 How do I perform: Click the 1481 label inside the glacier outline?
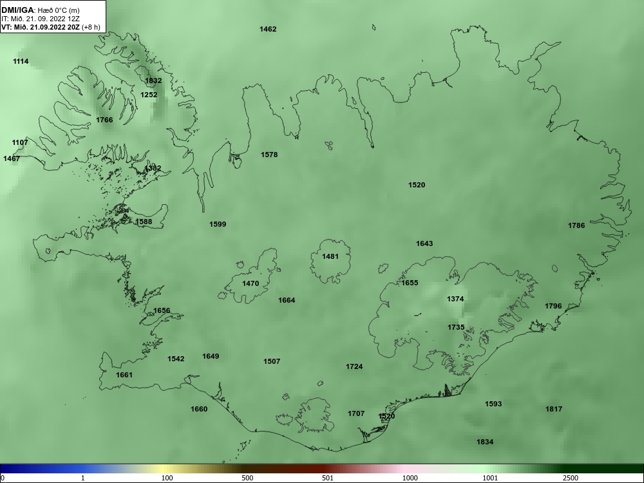330,257
